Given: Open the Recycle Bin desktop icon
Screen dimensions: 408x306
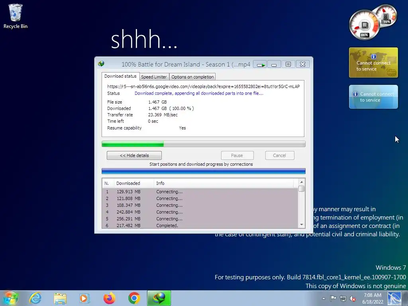Looking at the screenshot, I should [x=16, y=16].
